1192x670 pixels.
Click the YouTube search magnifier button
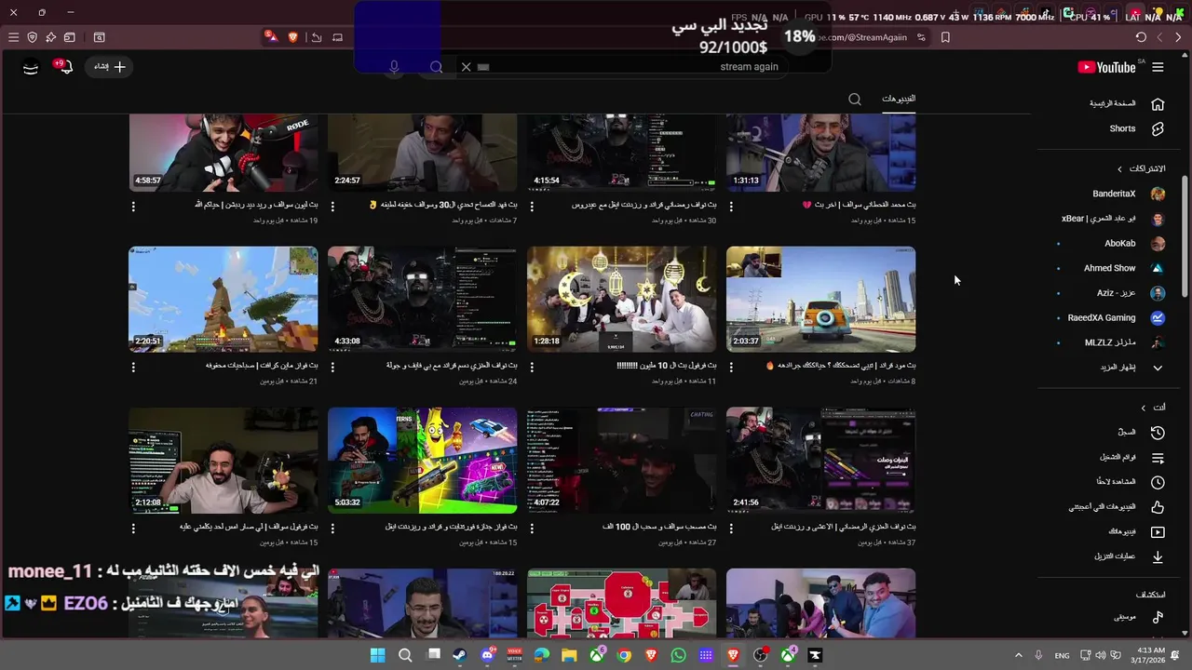tap(436, 67)
